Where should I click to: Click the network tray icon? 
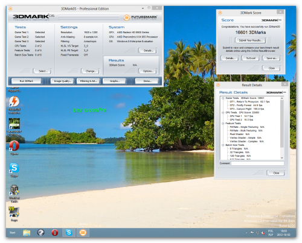click(x=257, y=233)
